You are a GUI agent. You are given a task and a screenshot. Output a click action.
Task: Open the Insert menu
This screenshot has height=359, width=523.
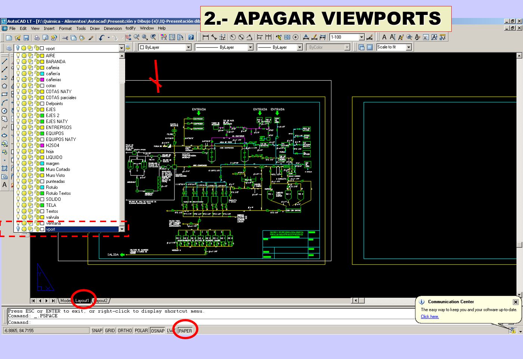[49, 28]
